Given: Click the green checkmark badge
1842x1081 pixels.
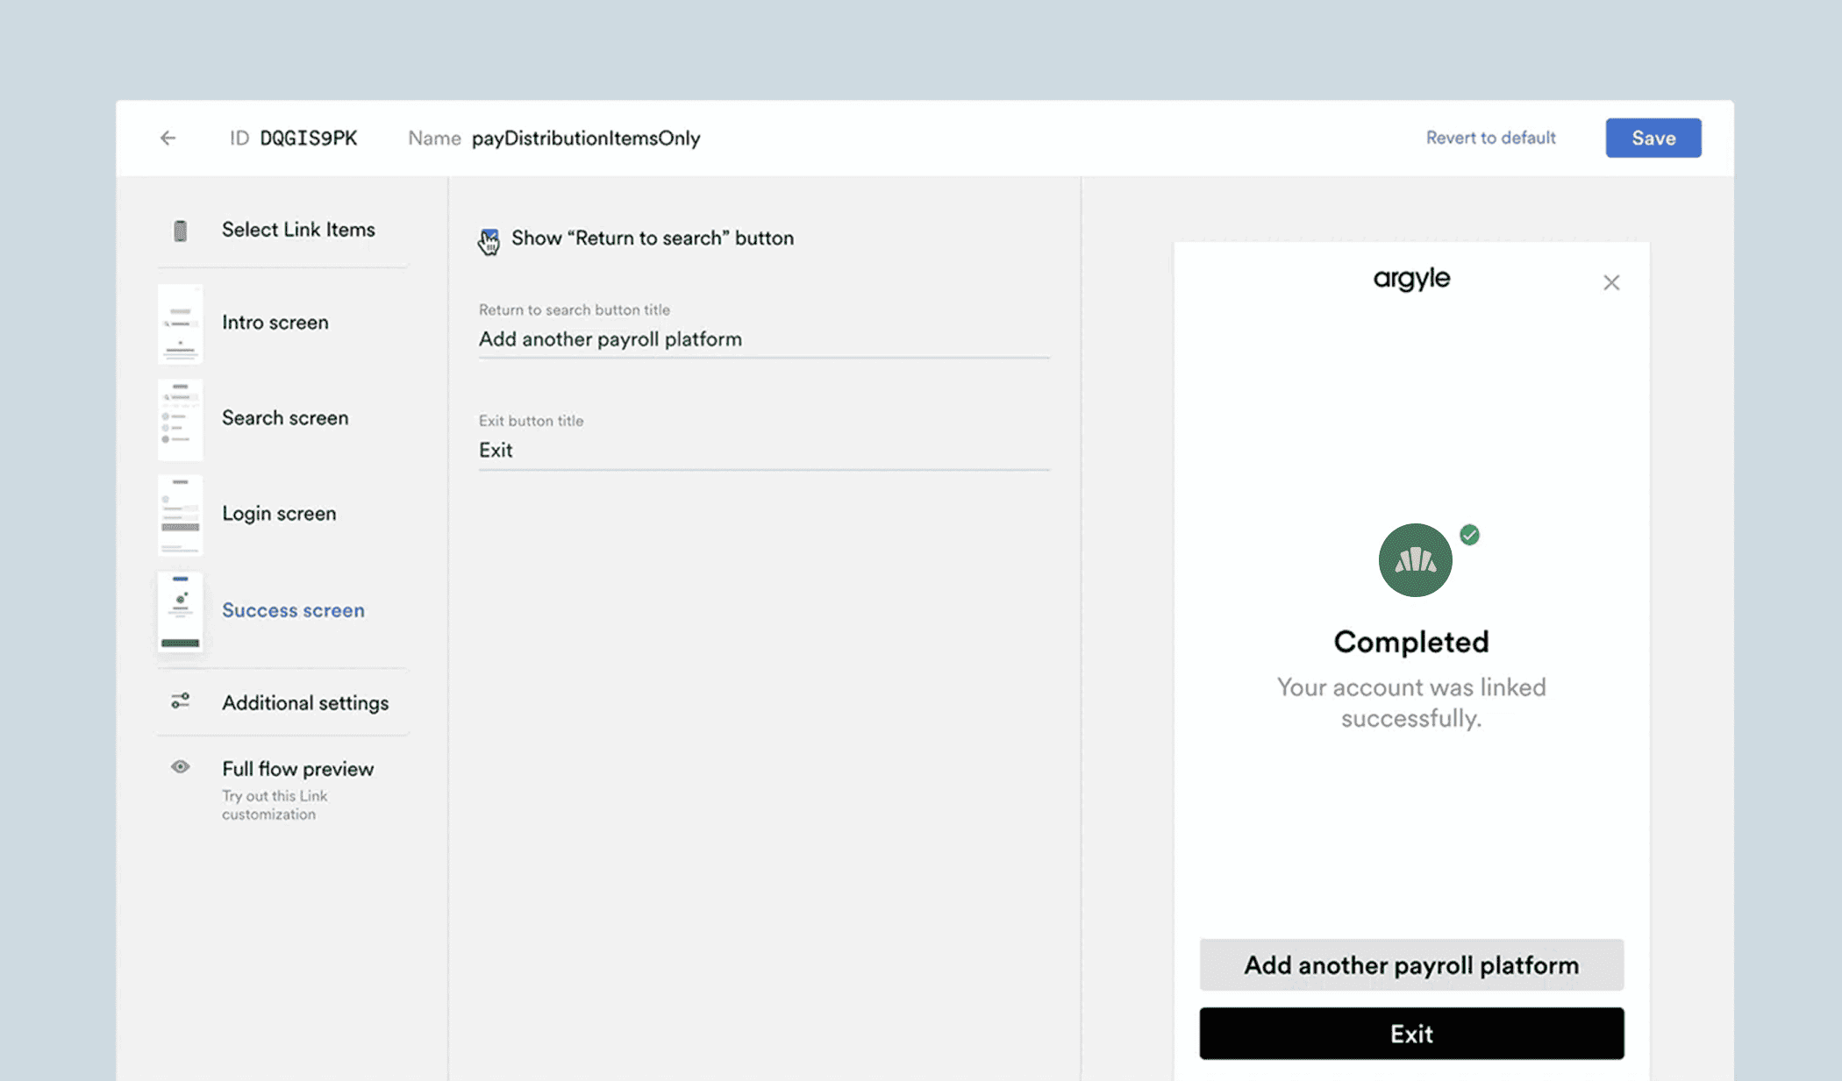Looking at the screenshot, I should (1469, 535).
